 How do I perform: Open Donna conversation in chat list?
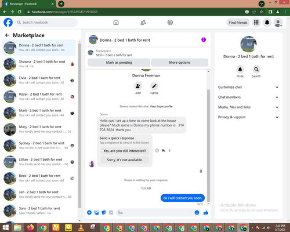[x=39, y=48]
